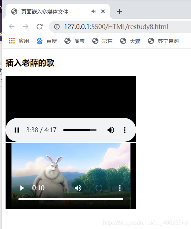Open the 百度 bookmark
Viewport: 191px width, 229px height.
(47, 41)
